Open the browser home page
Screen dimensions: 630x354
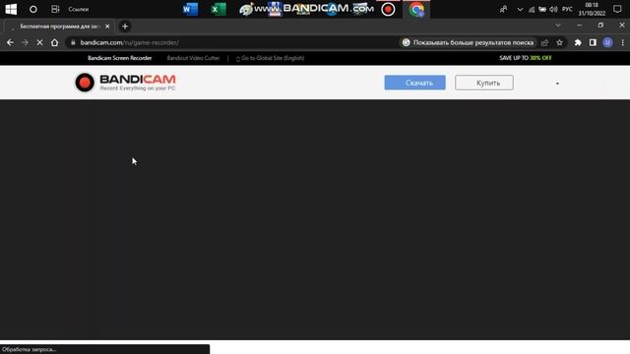pyautogui.click(x=55, y=42)
